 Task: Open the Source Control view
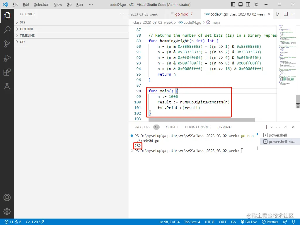(x=7, y=44)
